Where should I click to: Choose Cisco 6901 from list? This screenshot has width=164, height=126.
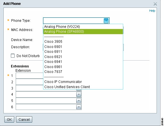(83, 46)
